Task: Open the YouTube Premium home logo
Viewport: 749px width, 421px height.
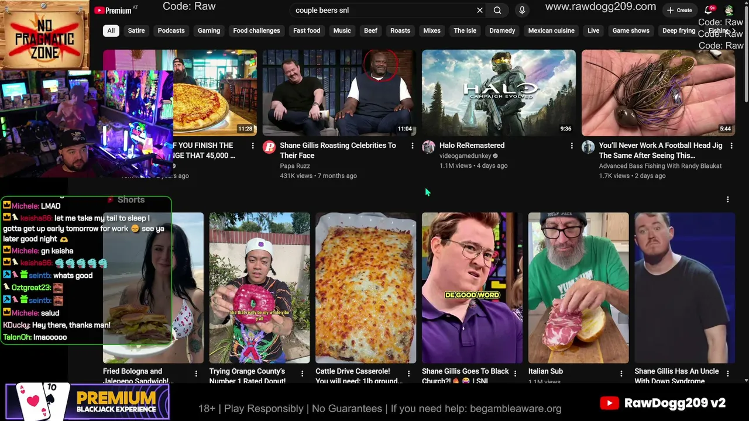Action: click(x=112, y=11)
